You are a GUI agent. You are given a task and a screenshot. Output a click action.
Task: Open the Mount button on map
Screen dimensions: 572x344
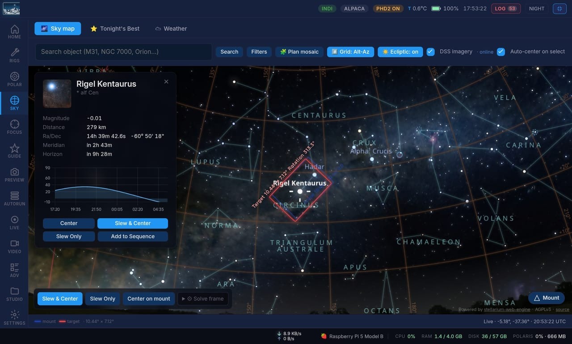pos(547,298)
